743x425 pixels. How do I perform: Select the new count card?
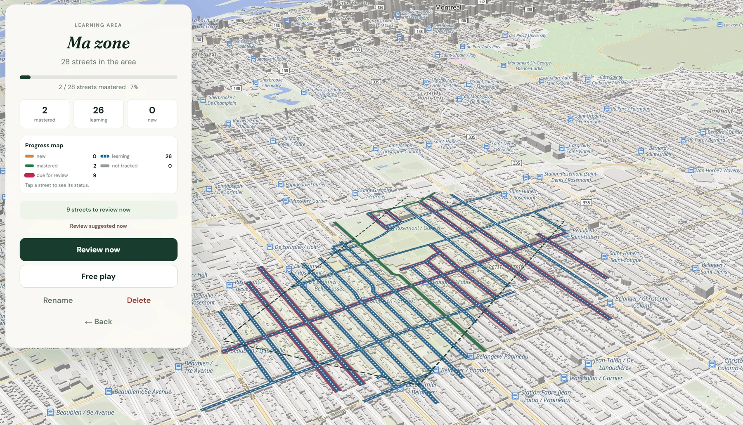click(x=152, y=113)
